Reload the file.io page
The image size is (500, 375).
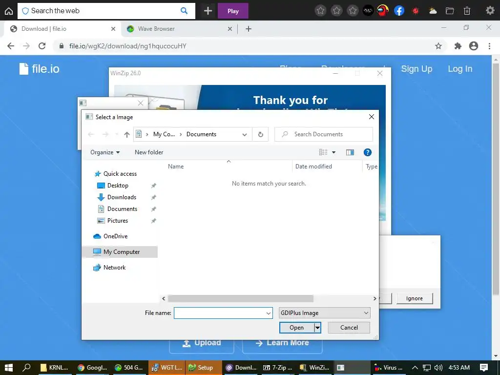pos(42,46)
